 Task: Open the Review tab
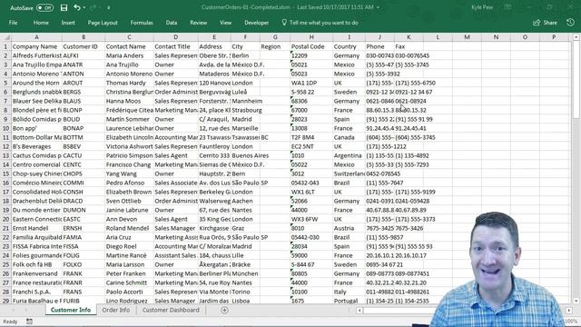point(198,23)
